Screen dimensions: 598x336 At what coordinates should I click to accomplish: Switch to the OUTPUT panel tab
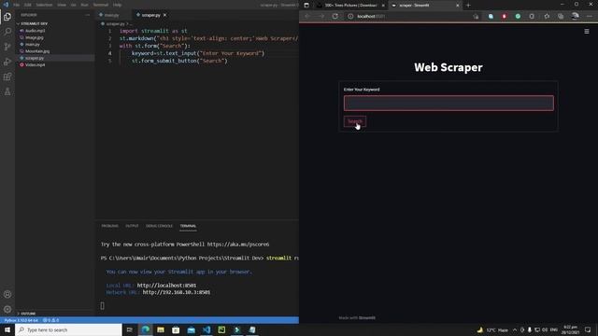click(132, 226)
